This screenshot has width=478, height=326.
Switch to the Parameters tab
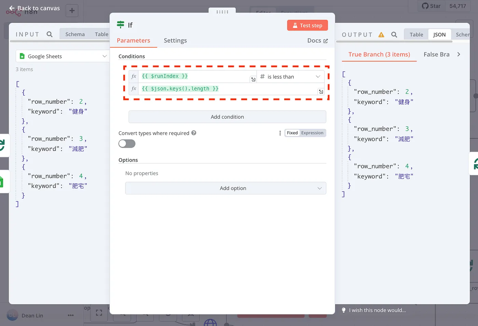133,41
